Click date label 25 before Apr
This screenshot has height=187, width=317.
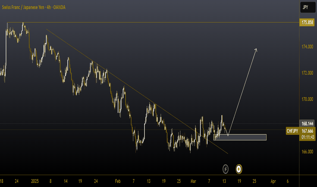pyautogui.click(x=254, y=181)
